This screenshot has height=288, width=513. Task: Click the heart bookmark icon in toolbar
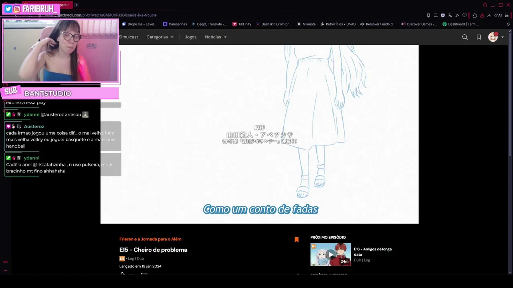pos(465,15)
